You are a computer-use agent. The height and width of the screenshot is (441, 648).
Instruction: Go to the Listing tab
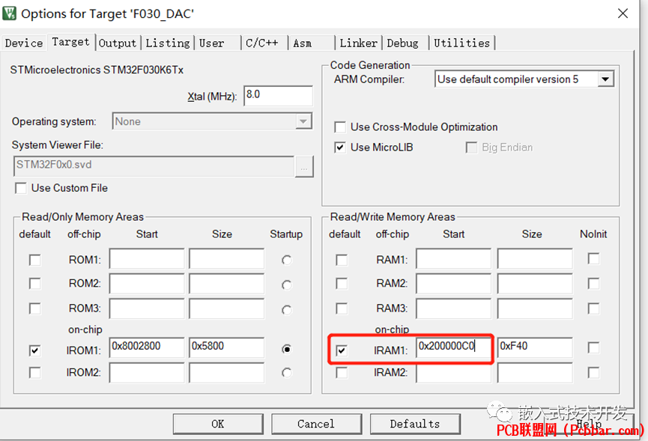click(x=167, y=43)
